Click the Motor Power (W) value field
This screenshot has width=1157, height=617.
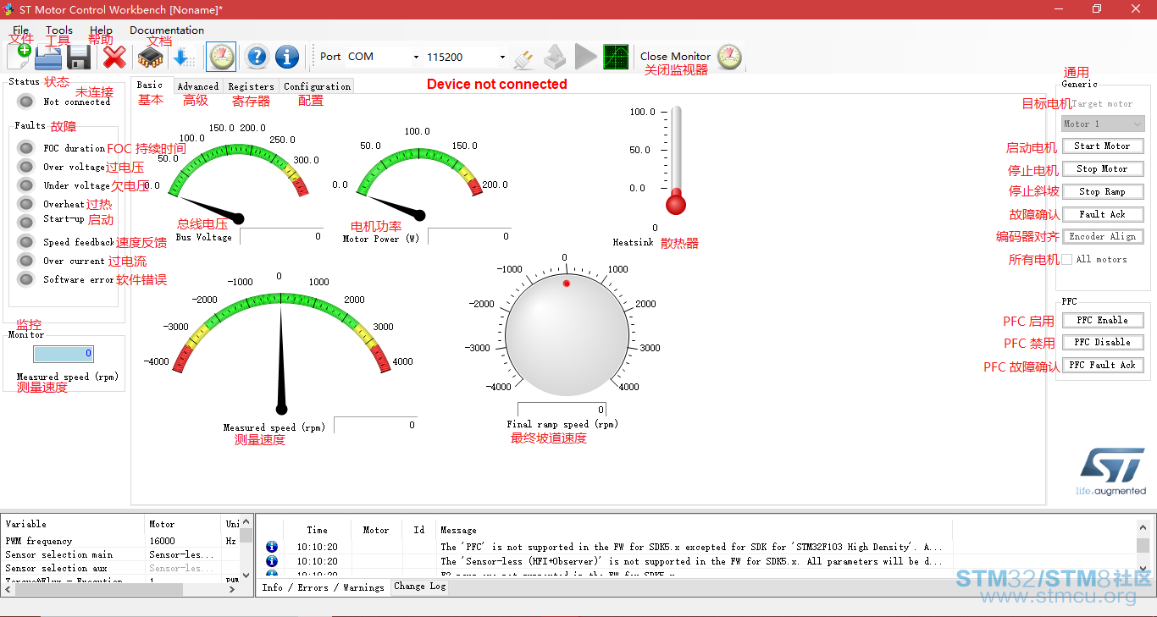coord(469,237)
